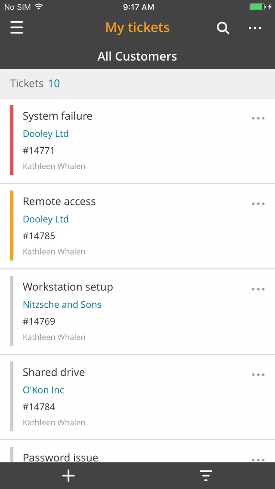Image resolution: width=275 pixels, height=489 pixels.
Task: Open the navigation drawer menu
Action: [16, 28]
